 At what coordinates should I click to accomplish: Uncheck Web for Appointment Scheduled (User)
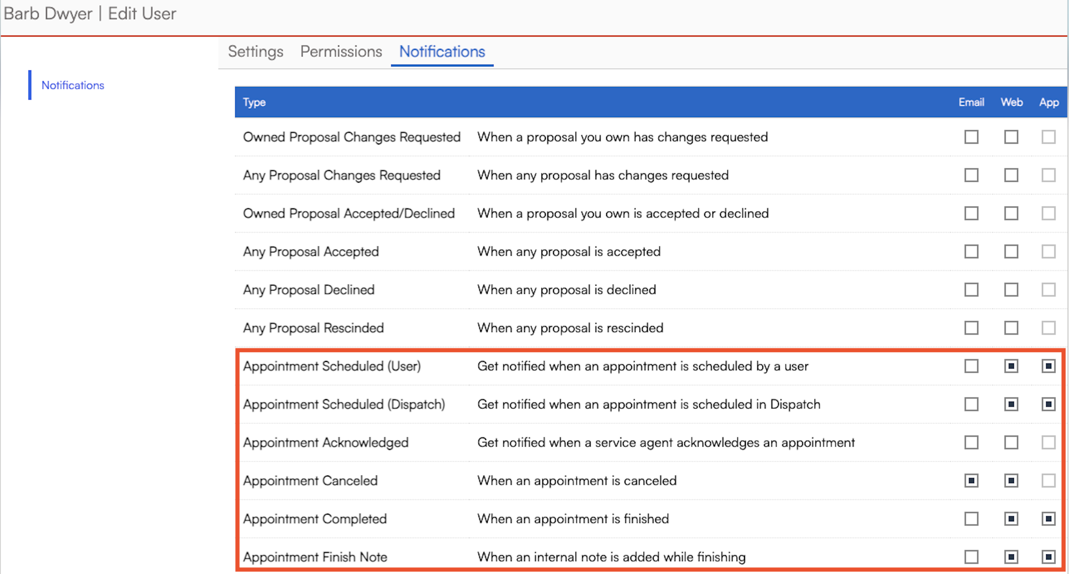coord(1011,366)
